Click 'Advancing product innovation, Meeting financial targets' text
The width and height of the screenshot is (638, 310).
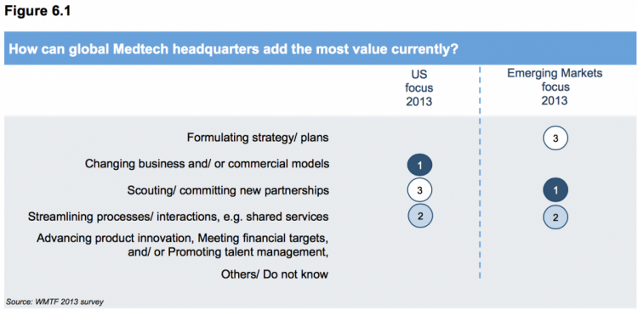coord(183,237)
